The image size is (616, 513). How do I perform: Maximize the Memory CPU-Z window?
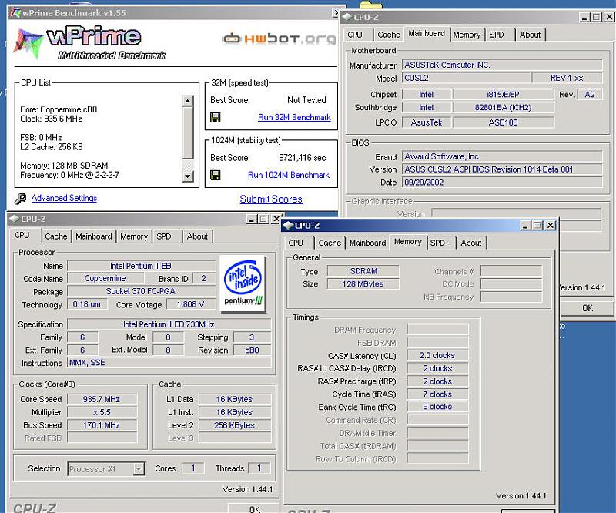[x=537, y=225]
